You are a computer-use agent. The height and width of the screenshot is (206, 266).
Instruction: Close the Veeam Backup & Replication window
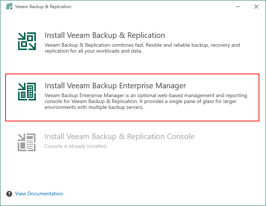coord(256,7)
